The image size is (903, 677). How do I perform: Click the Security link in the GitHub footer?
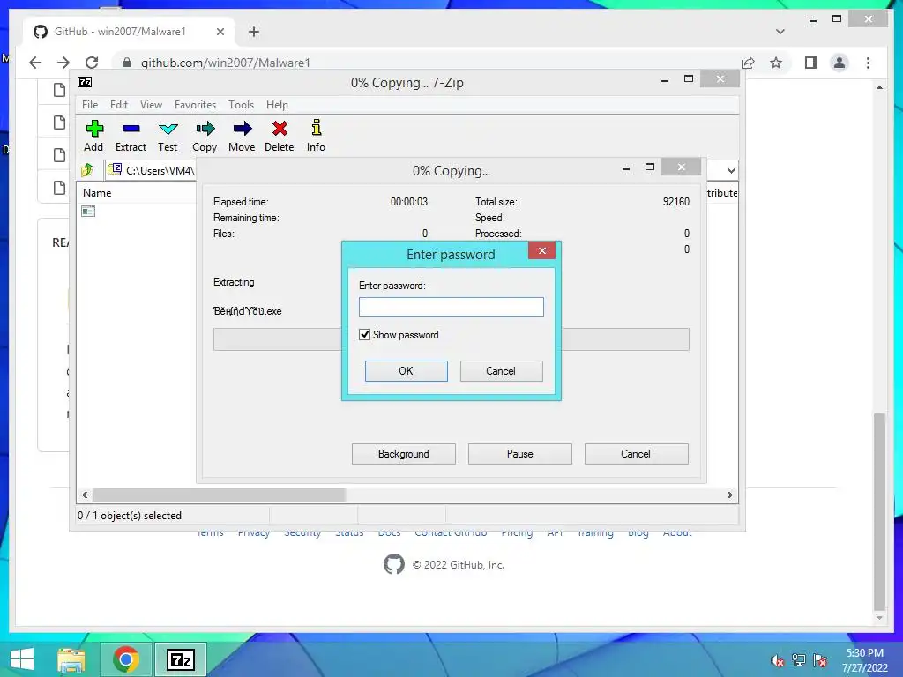(x=302, y=533)
